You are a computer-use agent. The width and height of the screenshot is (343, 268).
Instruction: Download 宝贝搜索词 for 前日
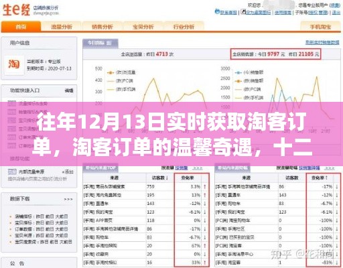click(x=54, y=242)
